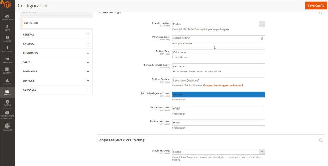Click the Content icon in sidebar
Screen dimensions: 328x166
pyautogui.click(x=7, y=70)
